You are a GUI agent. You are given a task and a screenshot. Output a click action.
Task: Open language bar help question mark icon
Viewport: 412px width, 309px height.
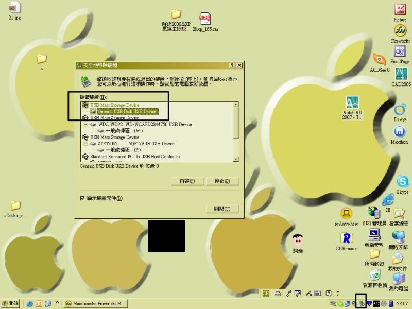pyautogui.click(x=329, y=293)
